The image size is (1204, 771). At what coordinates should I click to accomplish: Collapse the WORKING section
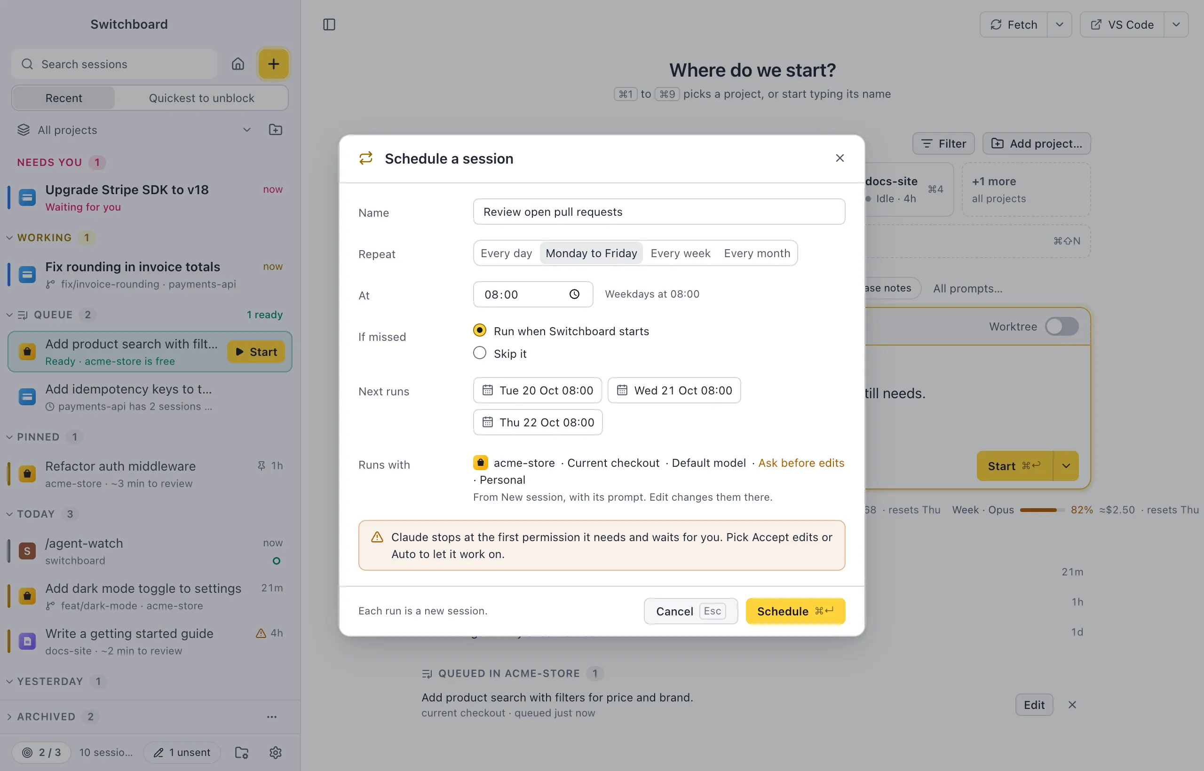[9, 238]
